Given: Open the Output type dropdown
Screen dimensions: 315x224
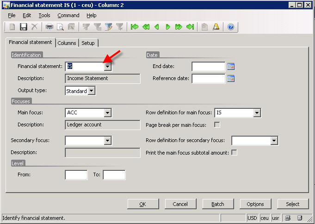Looking at the screenshot, I should [x=91, y=91].
